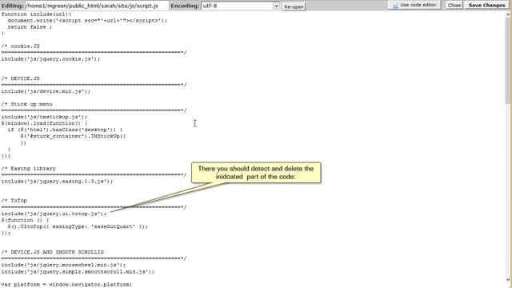Click line include('js/jquery.simplr.smoothscroll.min.js');
Screen dimensions: 512x288
pos(78,272)
